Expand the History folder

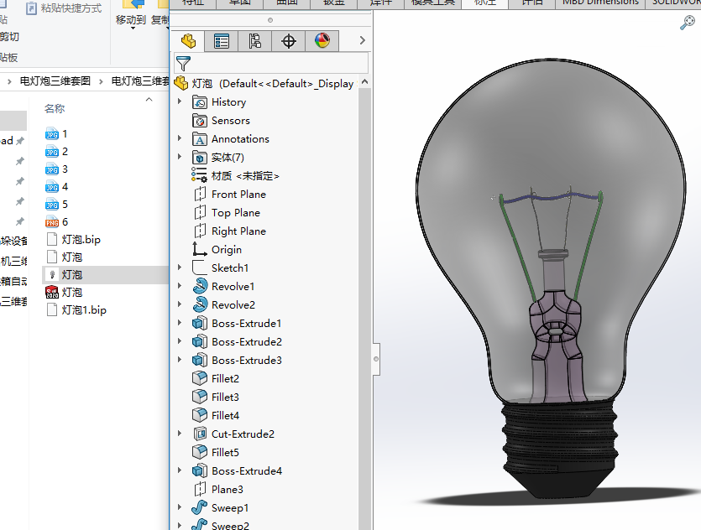pos(180,102)
